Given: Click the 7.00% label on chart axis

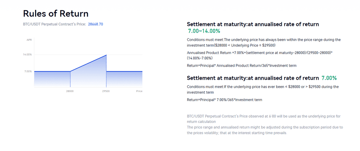Looking at the screenshot, I should pyautogui.click(x=28, y=72).
